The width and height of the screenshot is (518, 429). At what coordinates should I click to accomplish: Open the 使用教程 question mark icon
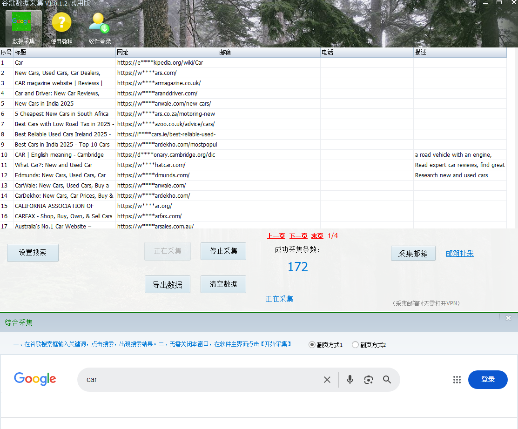[x=61, y=28]
